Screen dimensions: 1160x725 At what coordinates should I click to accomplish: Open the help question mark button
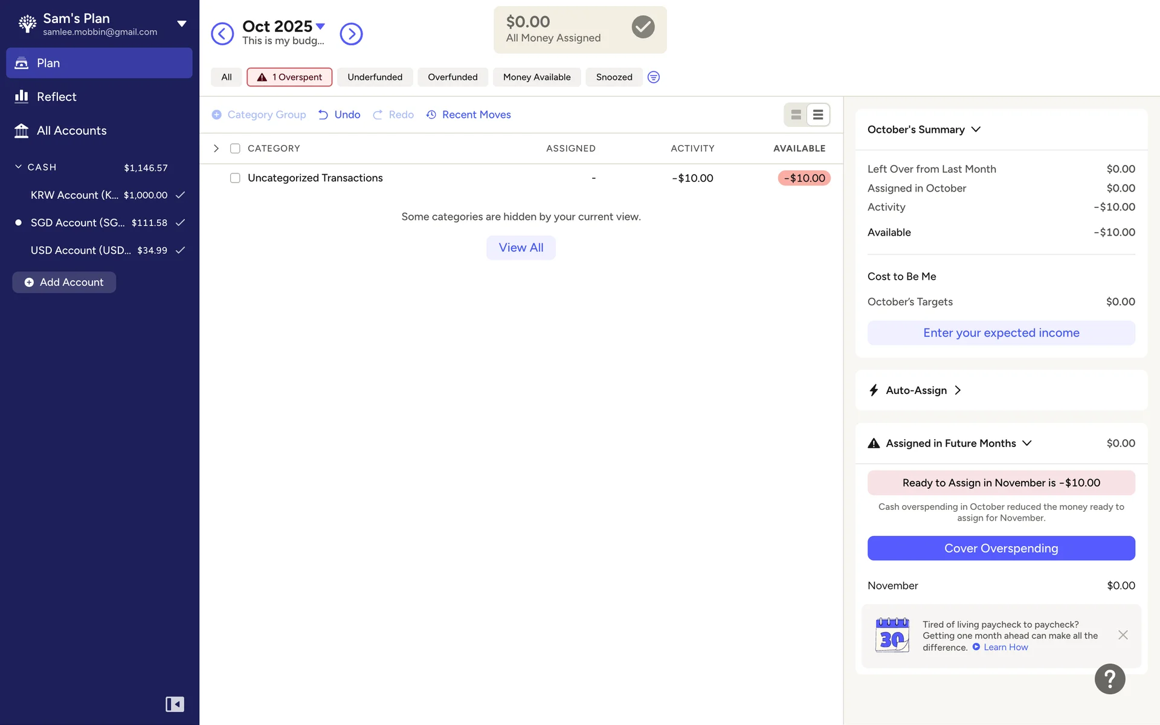point(1109,679)
